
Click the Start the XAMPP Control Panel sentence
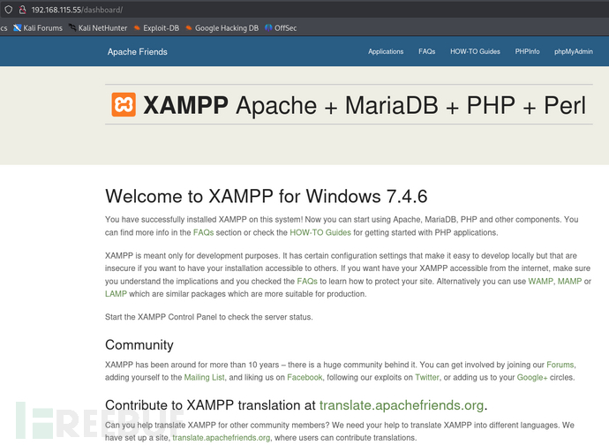pos(209,317)
